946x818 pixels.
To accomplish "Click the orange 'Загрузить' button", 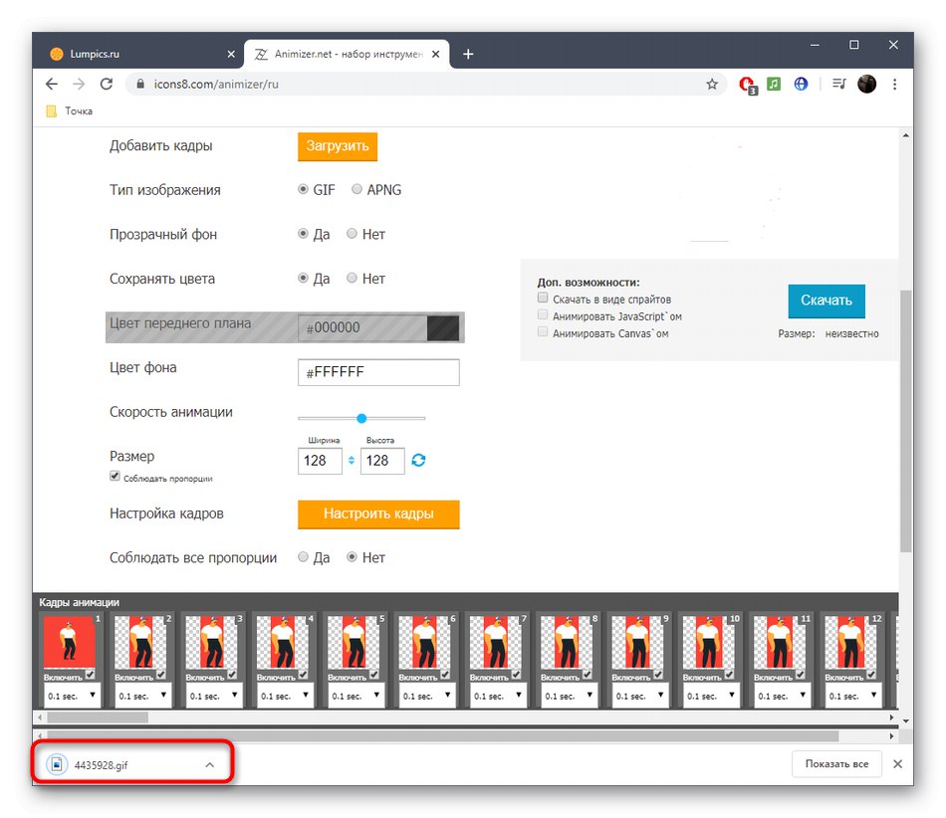I will pos(338,145).
